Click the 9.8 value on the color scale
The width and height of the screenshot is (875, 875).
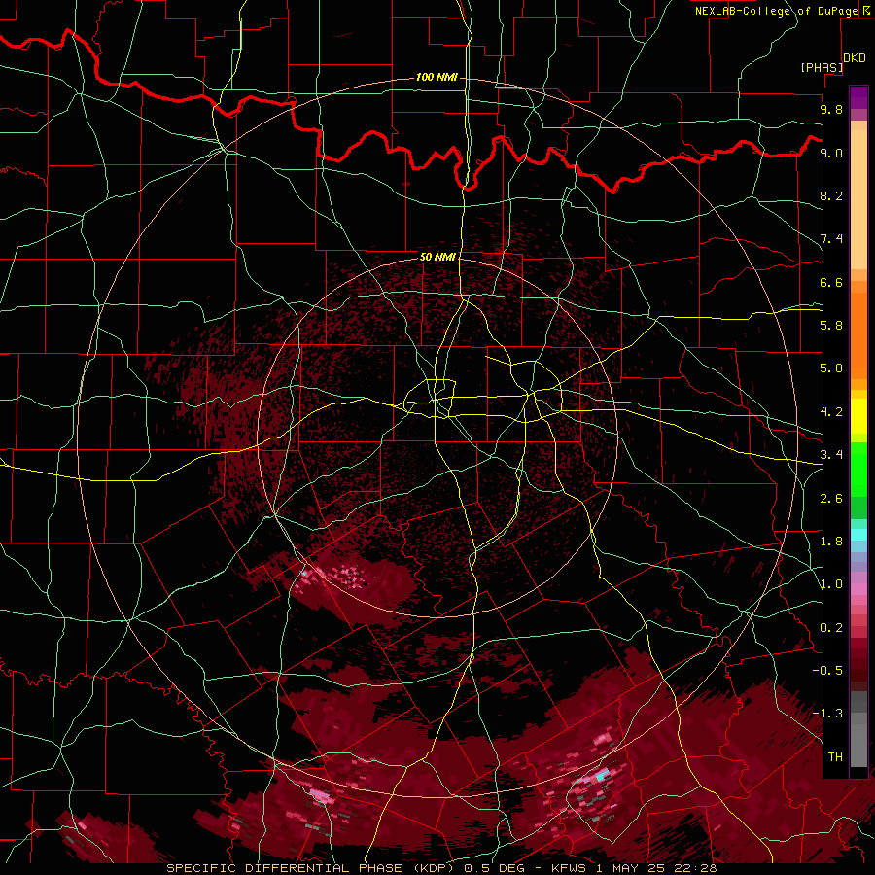(x=831, y=109)
